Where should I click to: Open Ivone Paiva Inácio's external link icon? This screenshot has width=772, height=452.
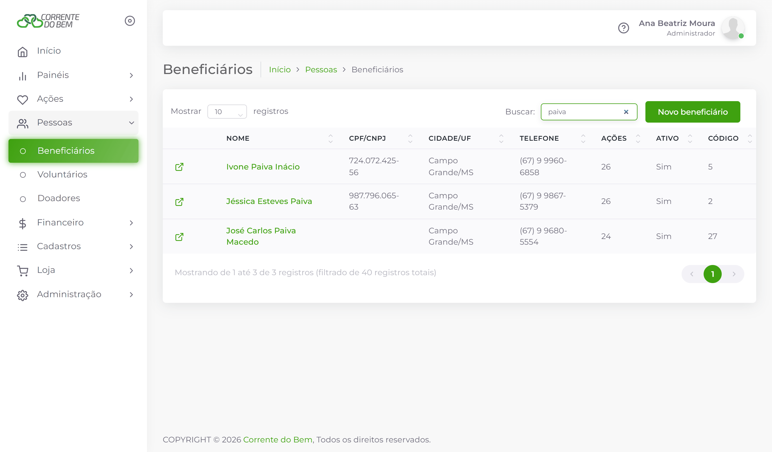tap(179, 167)
